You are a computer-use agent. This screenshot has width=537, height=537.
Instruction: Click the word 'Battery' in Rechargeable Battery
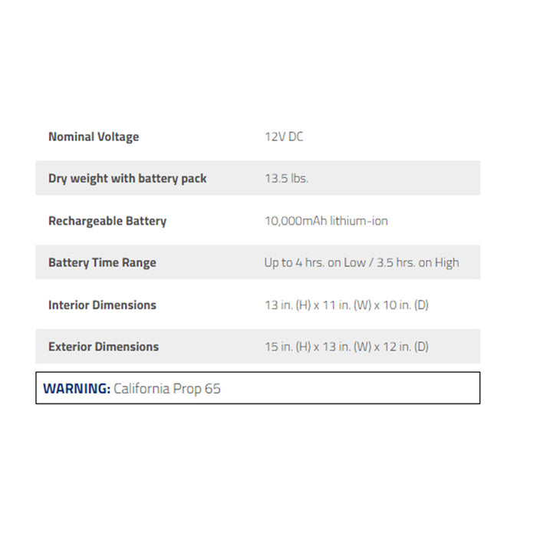pyautogui.click(x=145, y=221)
